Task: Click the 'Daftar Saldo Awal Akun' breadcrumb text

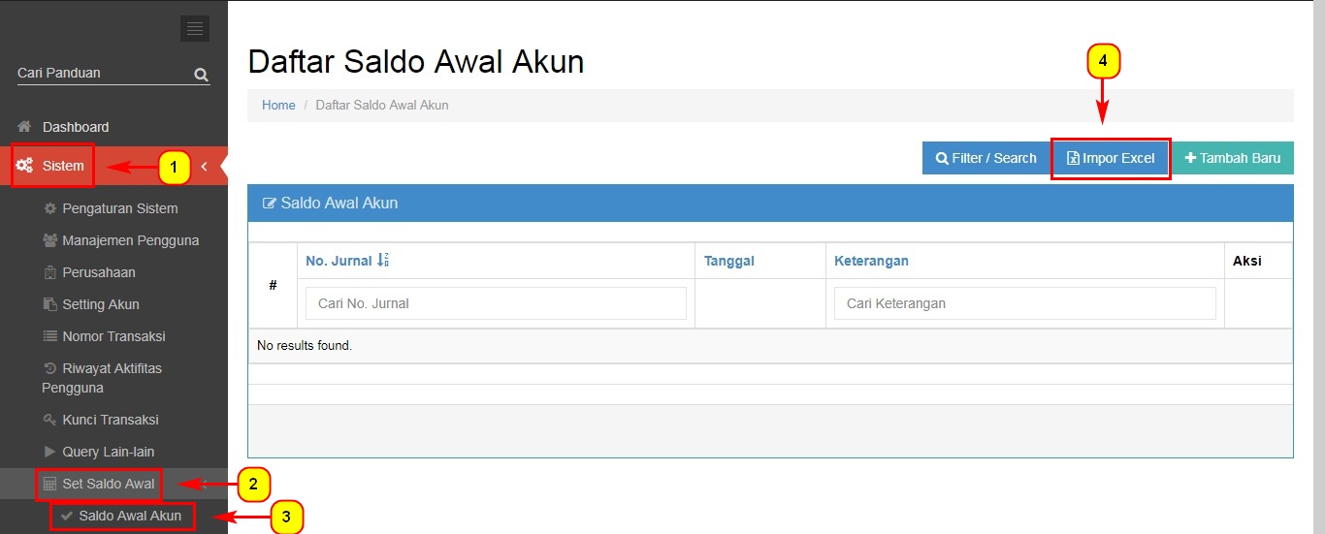Action: tap(382, 105)
